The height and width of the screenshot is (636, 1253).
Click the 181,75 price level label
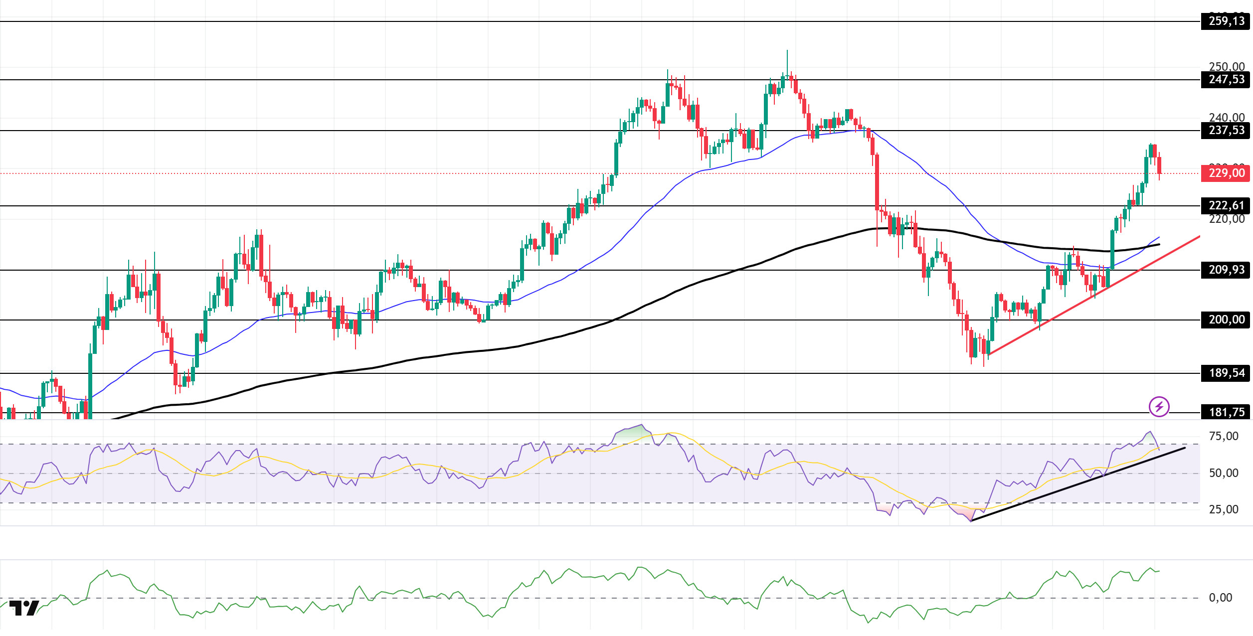pyautogui.click(x=1226, y=413)
